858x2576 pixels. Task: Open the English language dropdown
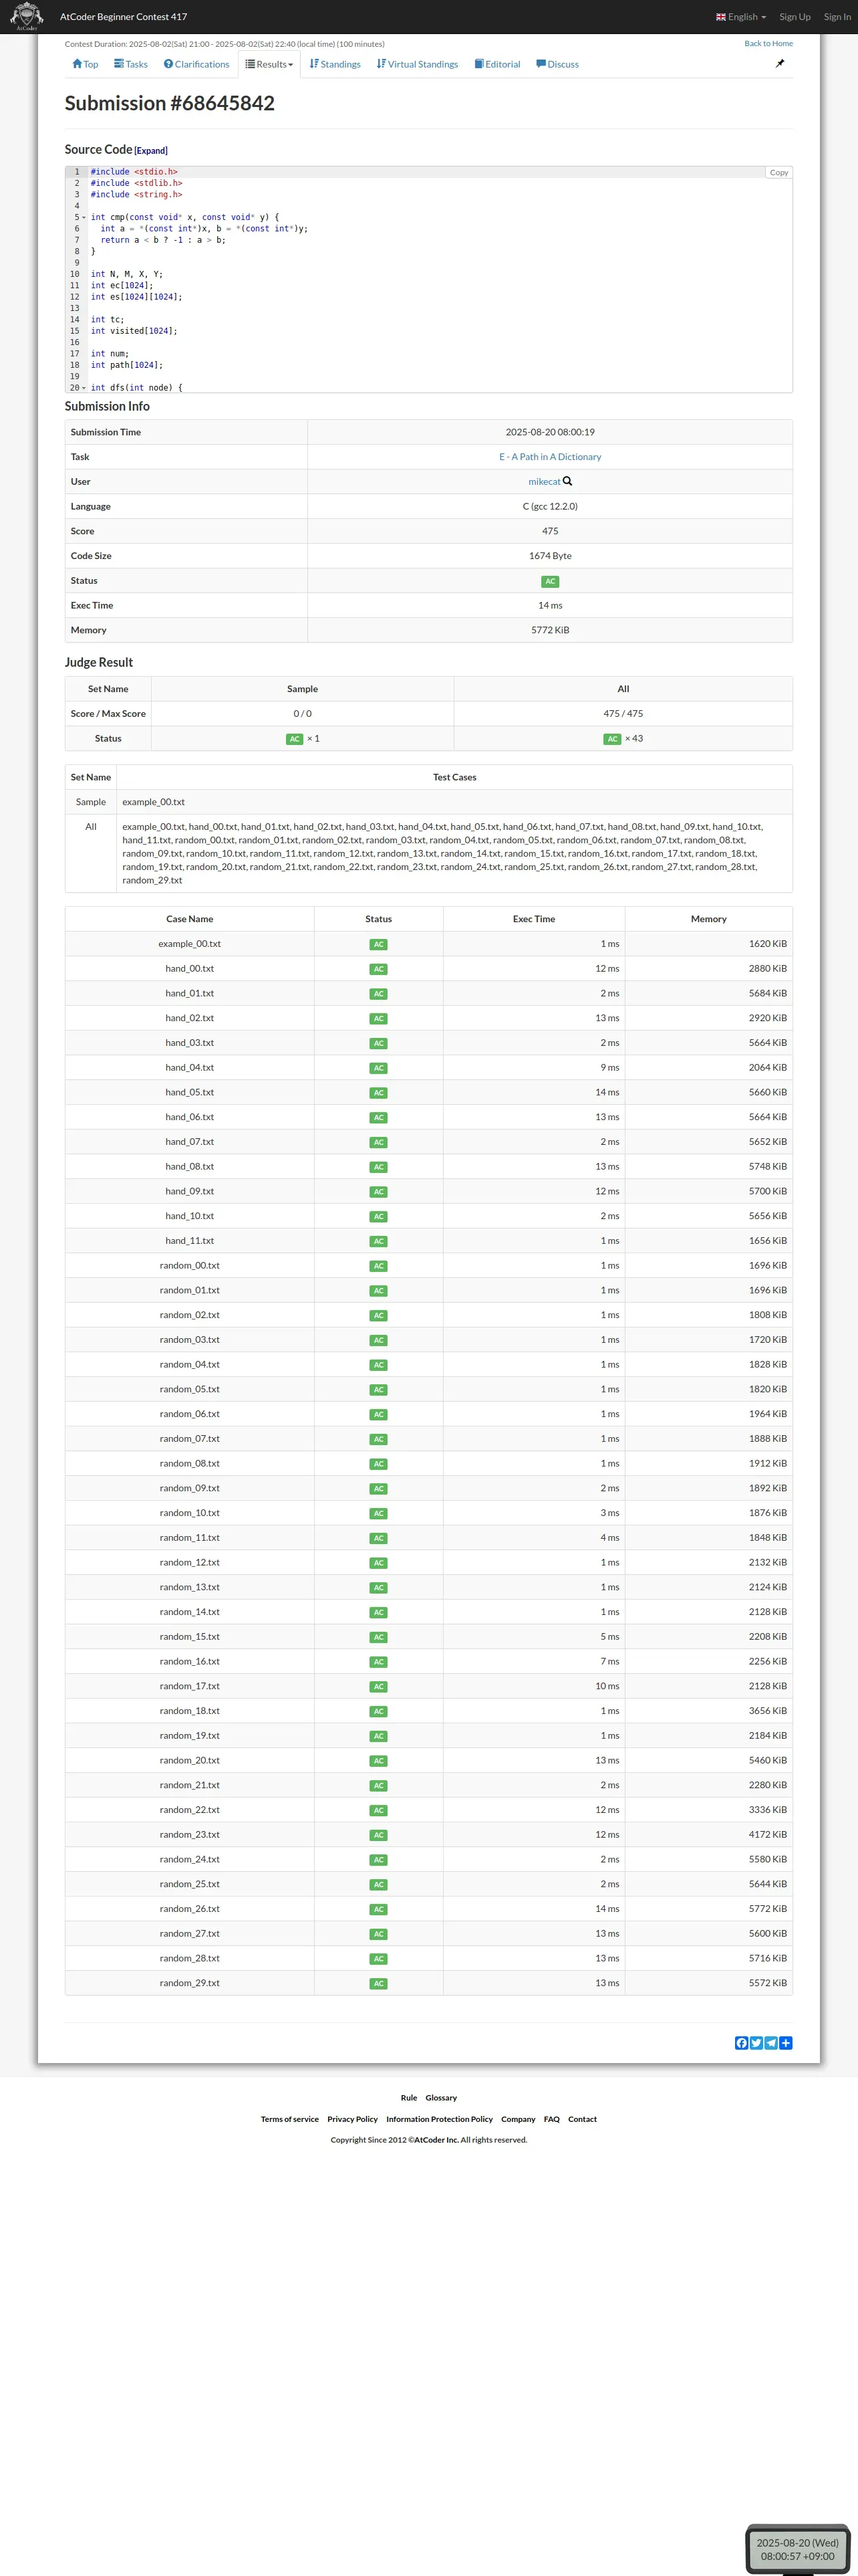(x=741, y=17)
